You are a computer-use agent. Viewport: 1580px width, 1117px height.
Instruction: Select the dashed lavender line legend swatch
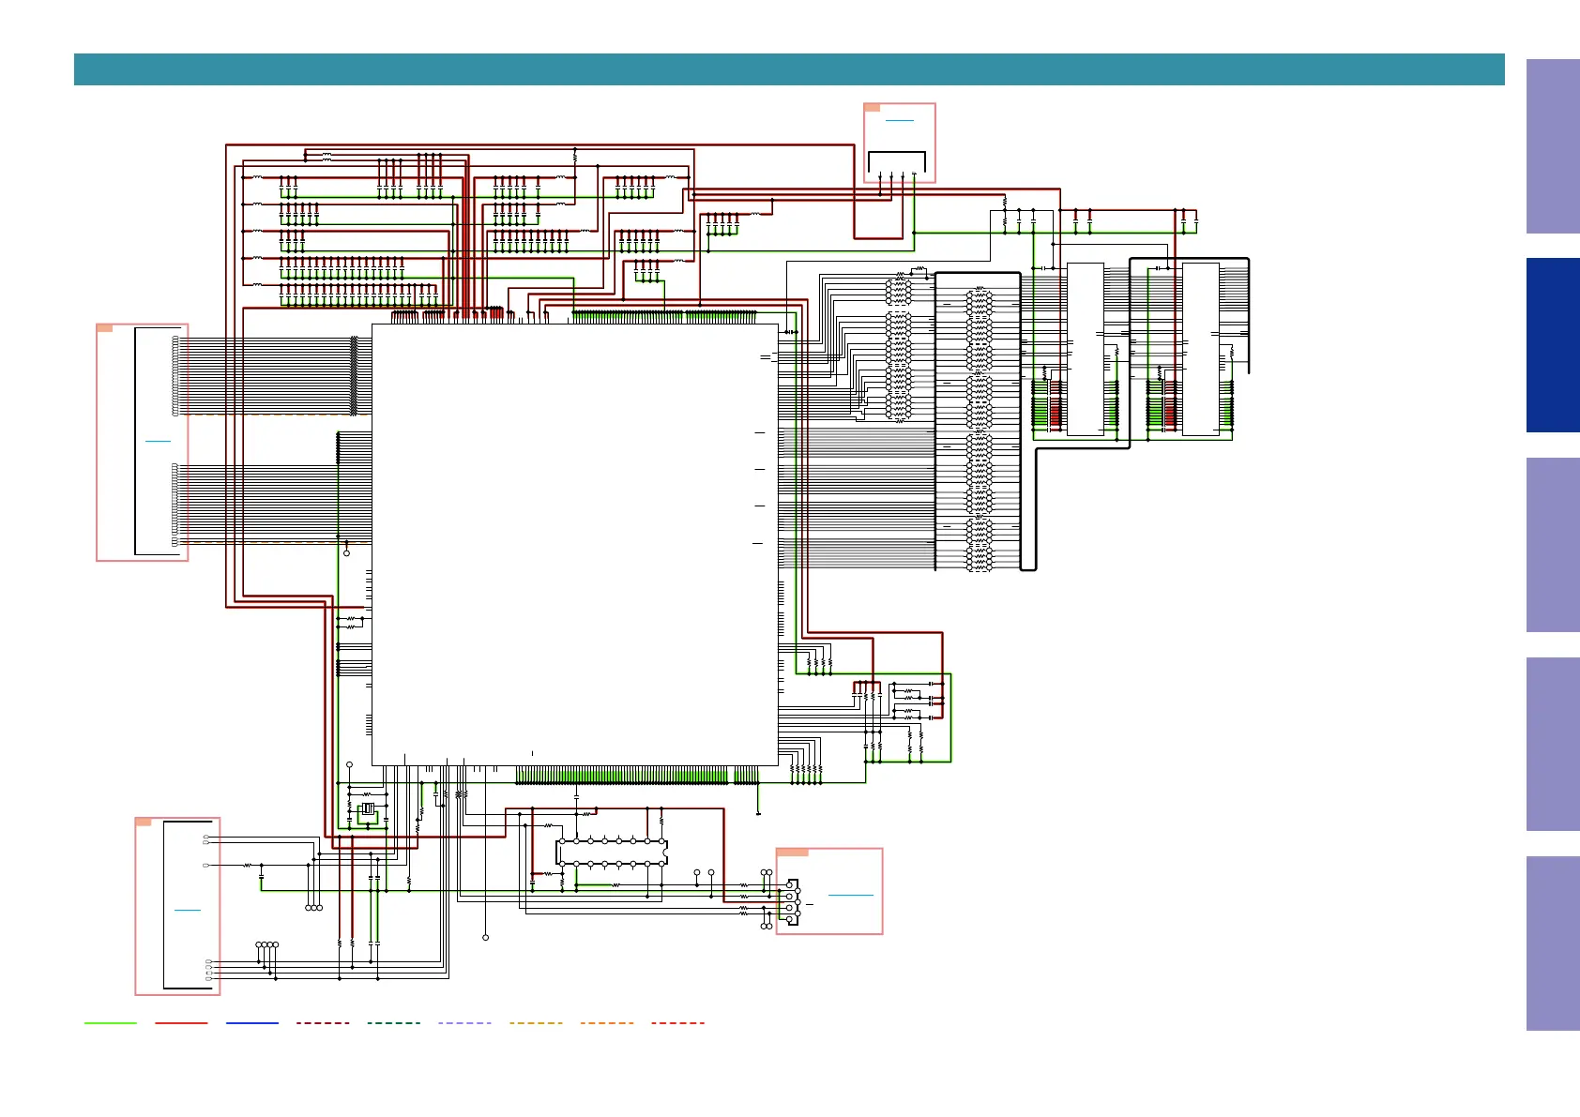tap(464, 1022)
